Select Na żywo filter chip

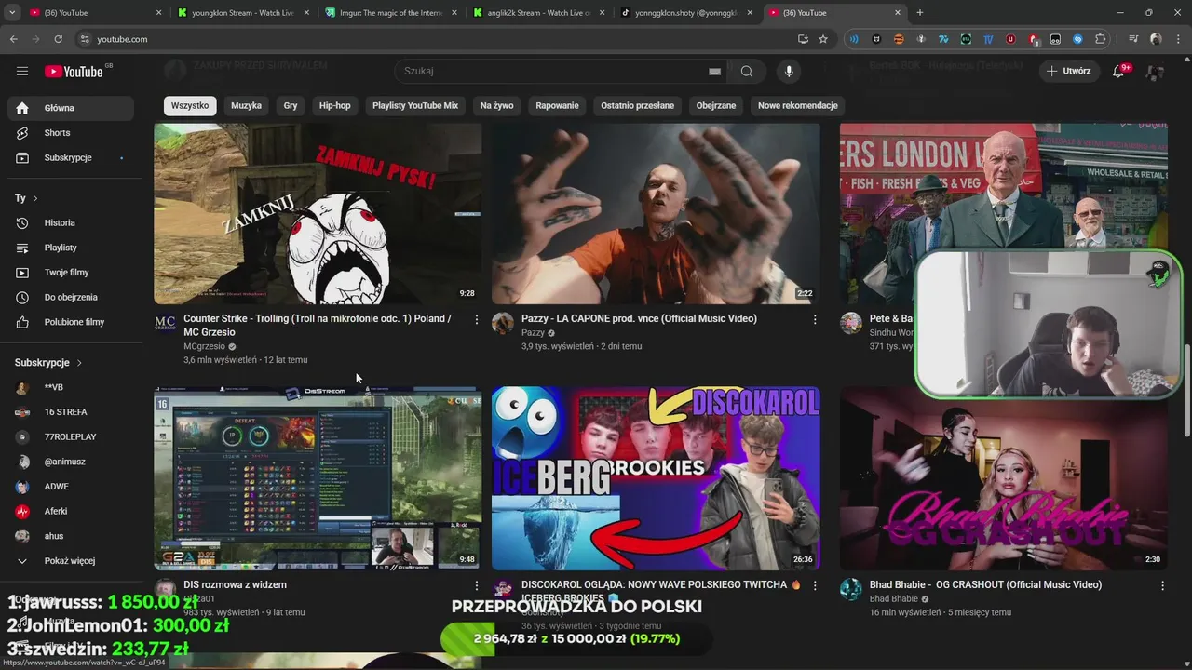[x=497, y=105]
